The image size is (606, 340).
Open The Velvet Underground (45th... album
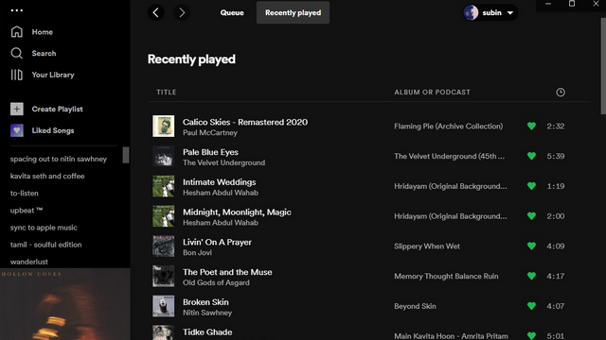pos(449,156)
